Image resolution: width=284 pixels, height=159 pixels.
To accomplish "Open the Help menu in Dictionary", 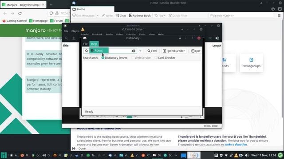I will click(x=94, y=44).
